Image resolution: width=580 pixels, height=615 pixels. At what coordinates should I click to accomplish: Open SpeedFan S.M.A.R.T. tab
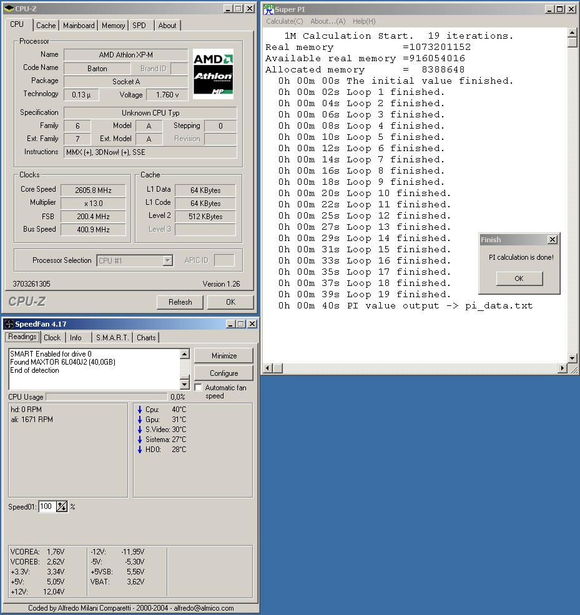[112, 338]
